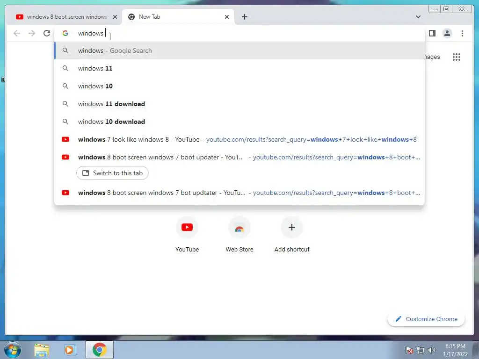Open the profile avatar menu
This screenshot has height=359, width=479.
(447, 33)
